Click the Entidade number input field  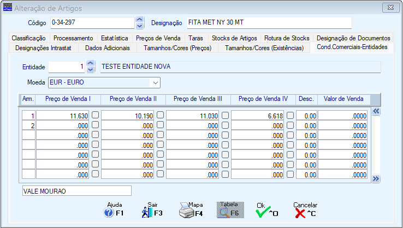pos(67,67)
